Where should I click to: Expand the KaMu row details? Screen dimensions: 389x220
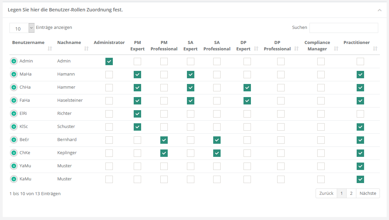tap(14, 179)
